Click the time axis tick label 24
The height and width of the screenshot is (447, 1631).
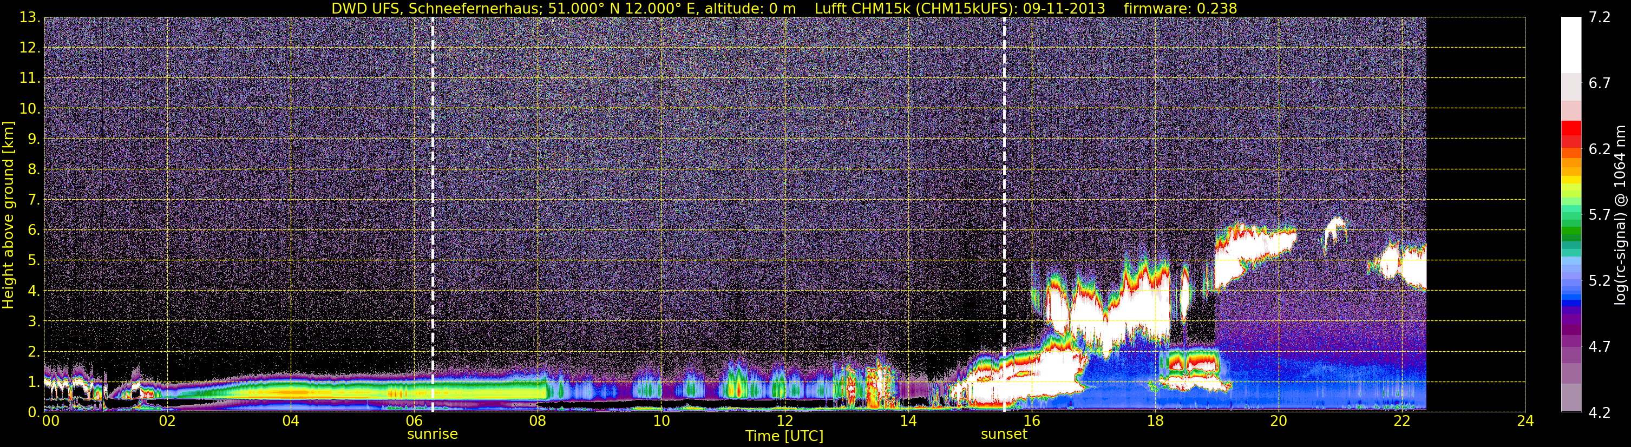coord(1525,422)
